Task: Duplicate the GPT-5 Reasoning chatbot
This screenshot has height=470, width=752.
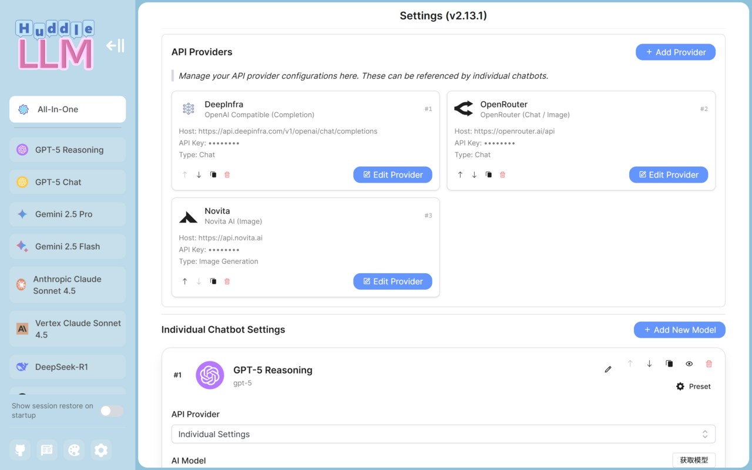Action: coord(669,364)
